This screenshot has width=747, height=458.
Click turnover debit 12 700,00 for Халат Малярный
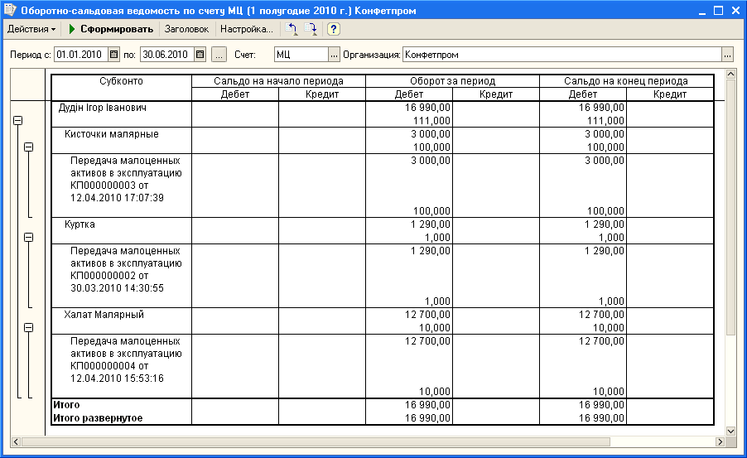(x=427, y=315)
